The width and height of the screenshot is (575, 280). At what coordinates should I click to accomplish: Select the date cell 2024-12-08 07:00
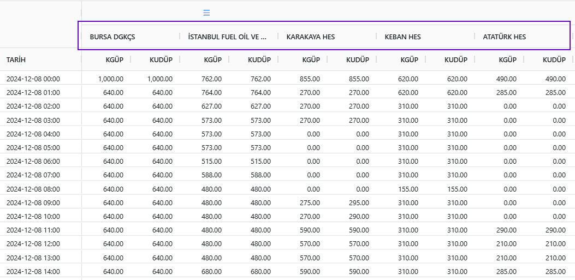[33, 175]
